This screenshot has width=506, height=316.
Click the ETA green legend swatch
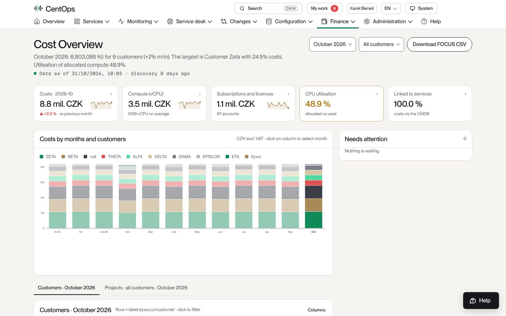227,157
